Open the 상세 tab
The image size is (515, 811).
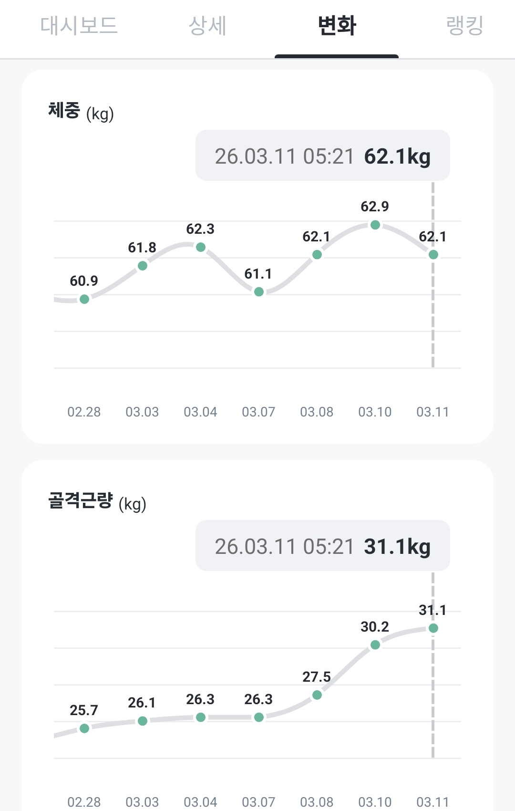207,26
